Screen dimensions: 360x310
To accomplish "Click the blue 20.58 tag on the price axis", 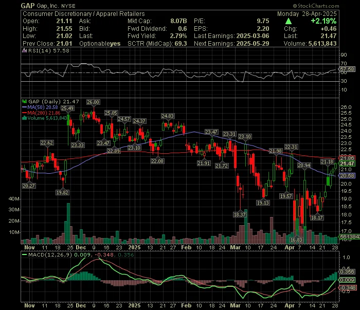I will point(347,176).
